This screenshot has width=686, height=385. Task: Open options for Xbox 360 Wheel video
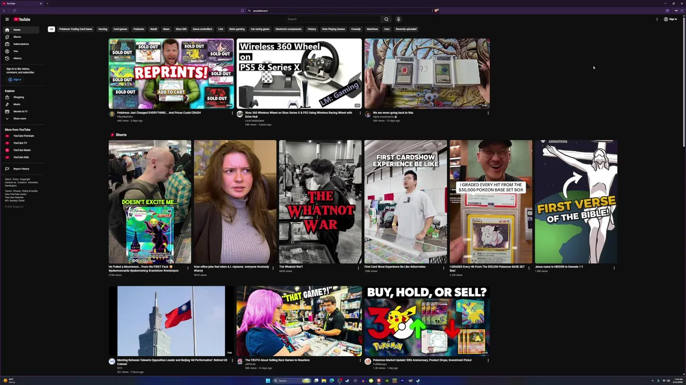click(x=360, y=113)
